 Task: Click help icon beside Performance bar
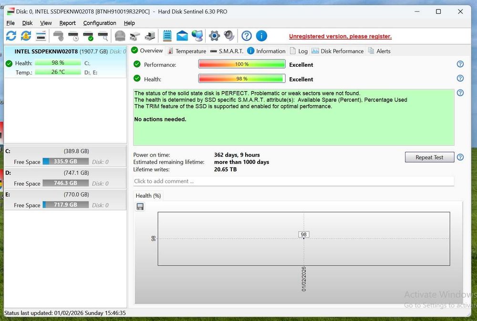click(x=460, y=64)
